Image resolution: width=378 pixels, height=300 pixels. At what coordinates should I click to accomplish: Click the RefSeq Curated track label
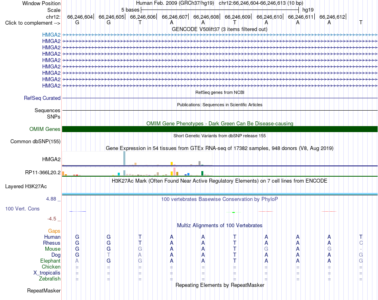[x=42, y=98]
